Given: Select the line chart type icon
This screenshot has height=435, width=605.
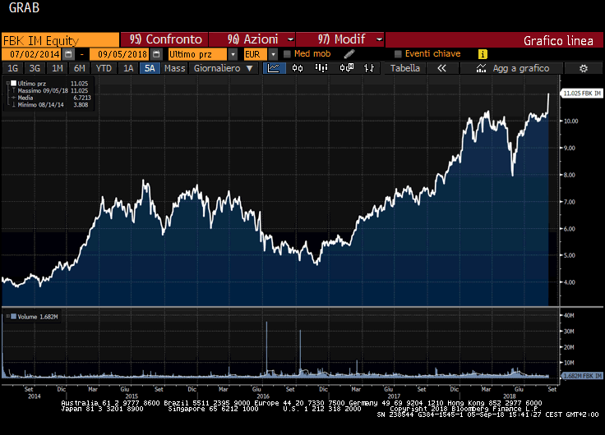Looking at the screenshot, I should pyautogui.click(x=275, y=69).
